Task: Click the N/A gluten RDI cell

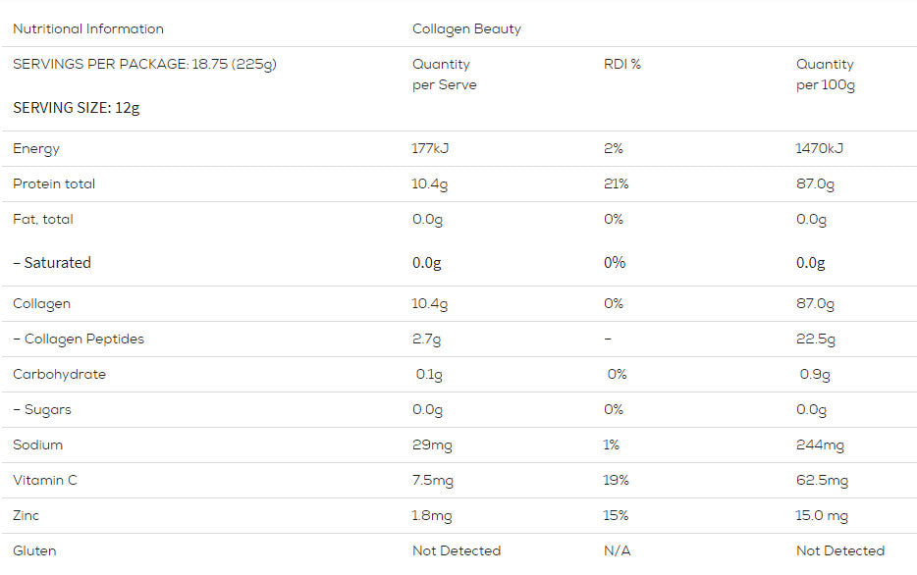Action: [x=617, y=551]
